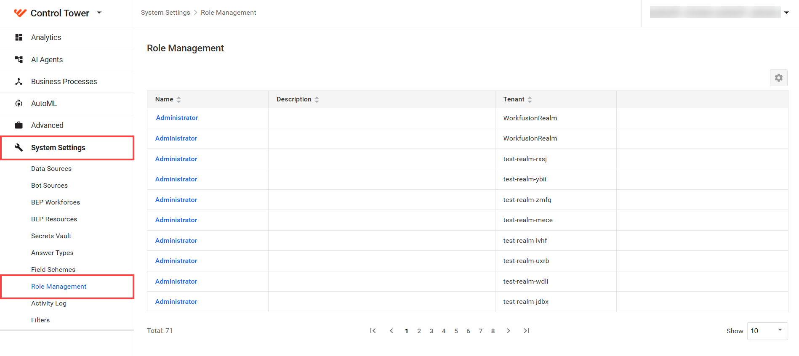The width and height of the screenshot is (799, 356).
Task: Open table settings gear icon
Action: coord(779,78)
